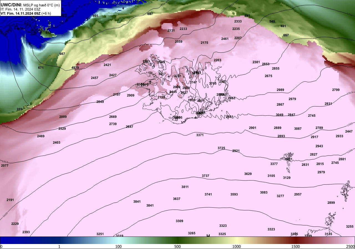Click the 2901 height value
Viewport: 355px width, 249px height.
click(253, 128)
